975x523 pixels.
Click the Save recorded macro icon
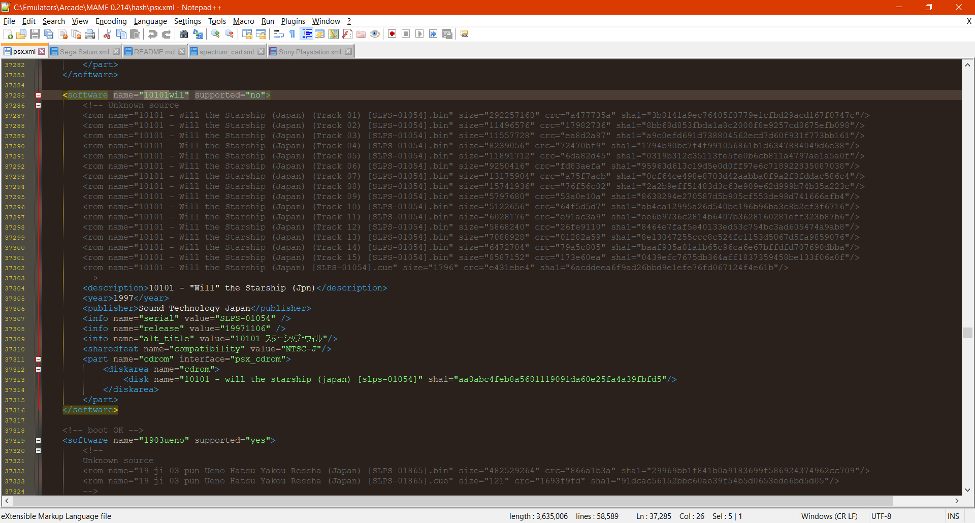click(447, 34)
